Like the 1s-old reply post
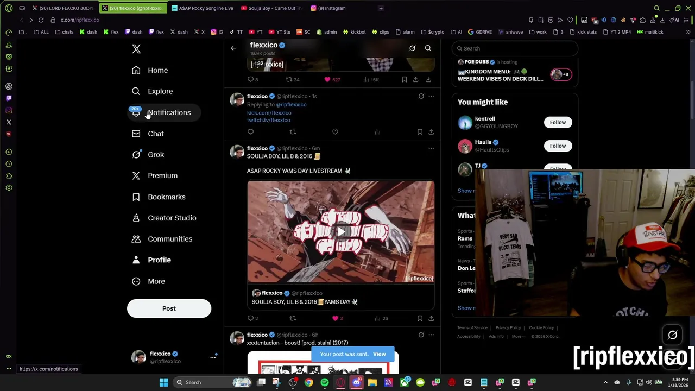 335,132
